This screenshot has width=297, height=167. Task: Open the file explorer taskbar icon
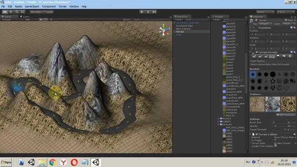click(42, 162)
